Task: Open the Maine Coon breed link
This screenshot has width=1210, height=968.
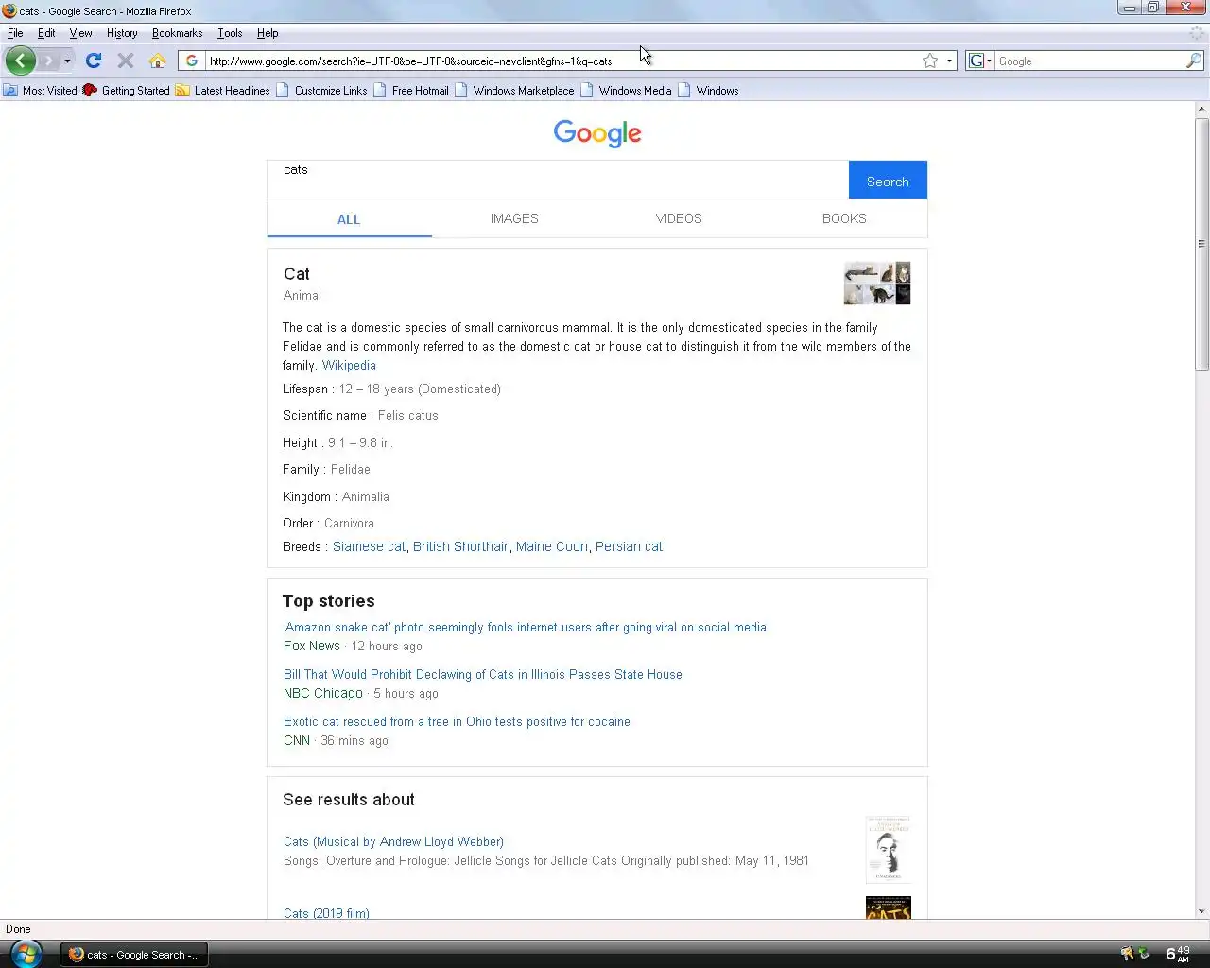Action: [552, 546]
